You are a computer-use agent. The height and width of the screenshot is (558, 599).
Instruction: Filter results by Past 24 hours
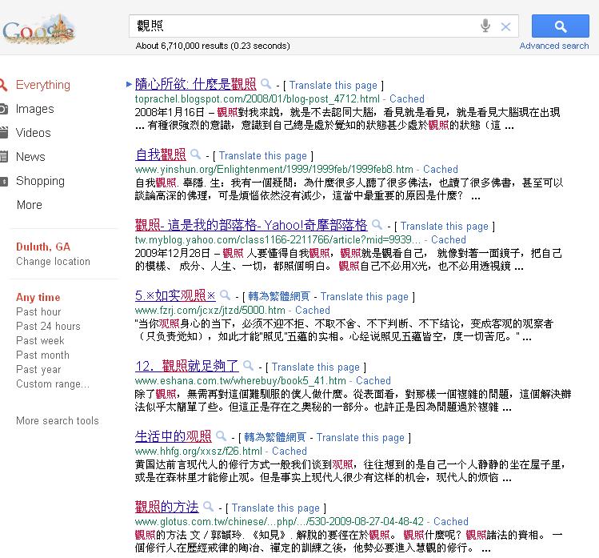click(48, 326)
